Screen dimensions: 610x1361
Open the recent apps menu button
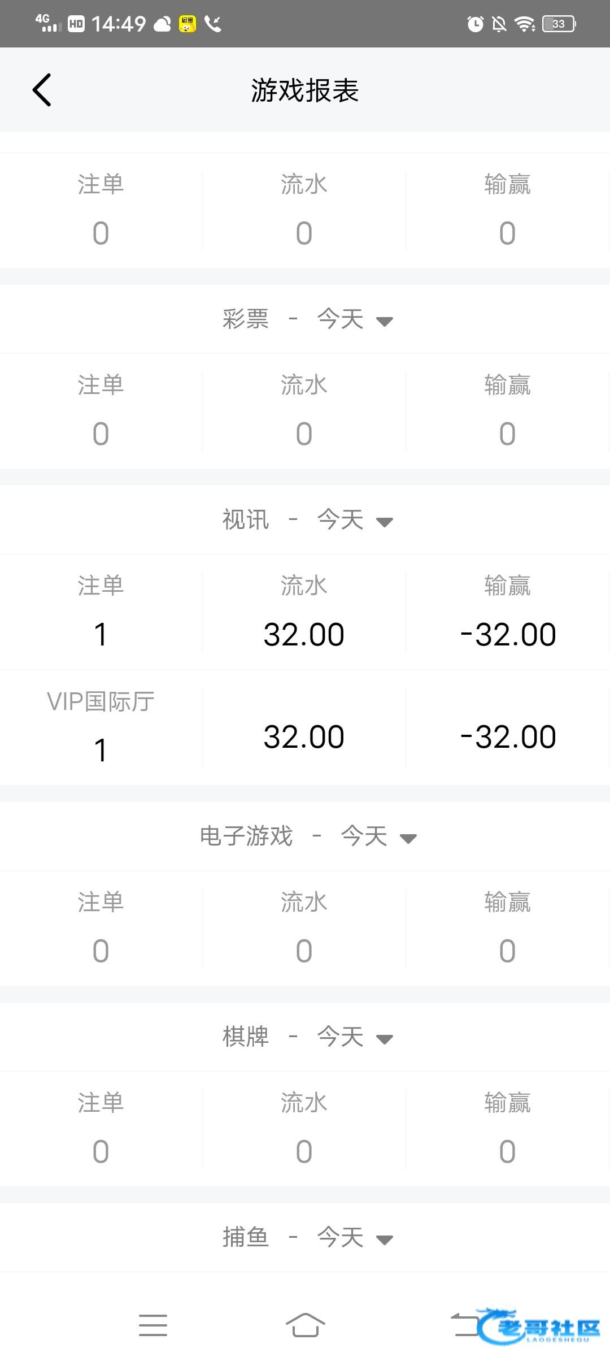coord(153,1325)
